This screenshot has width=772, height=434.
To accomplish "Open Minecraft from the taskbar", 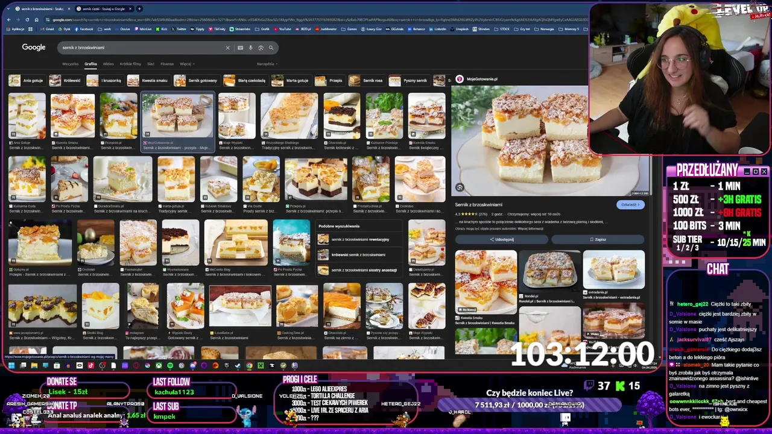I will click(x=261, y=365).
